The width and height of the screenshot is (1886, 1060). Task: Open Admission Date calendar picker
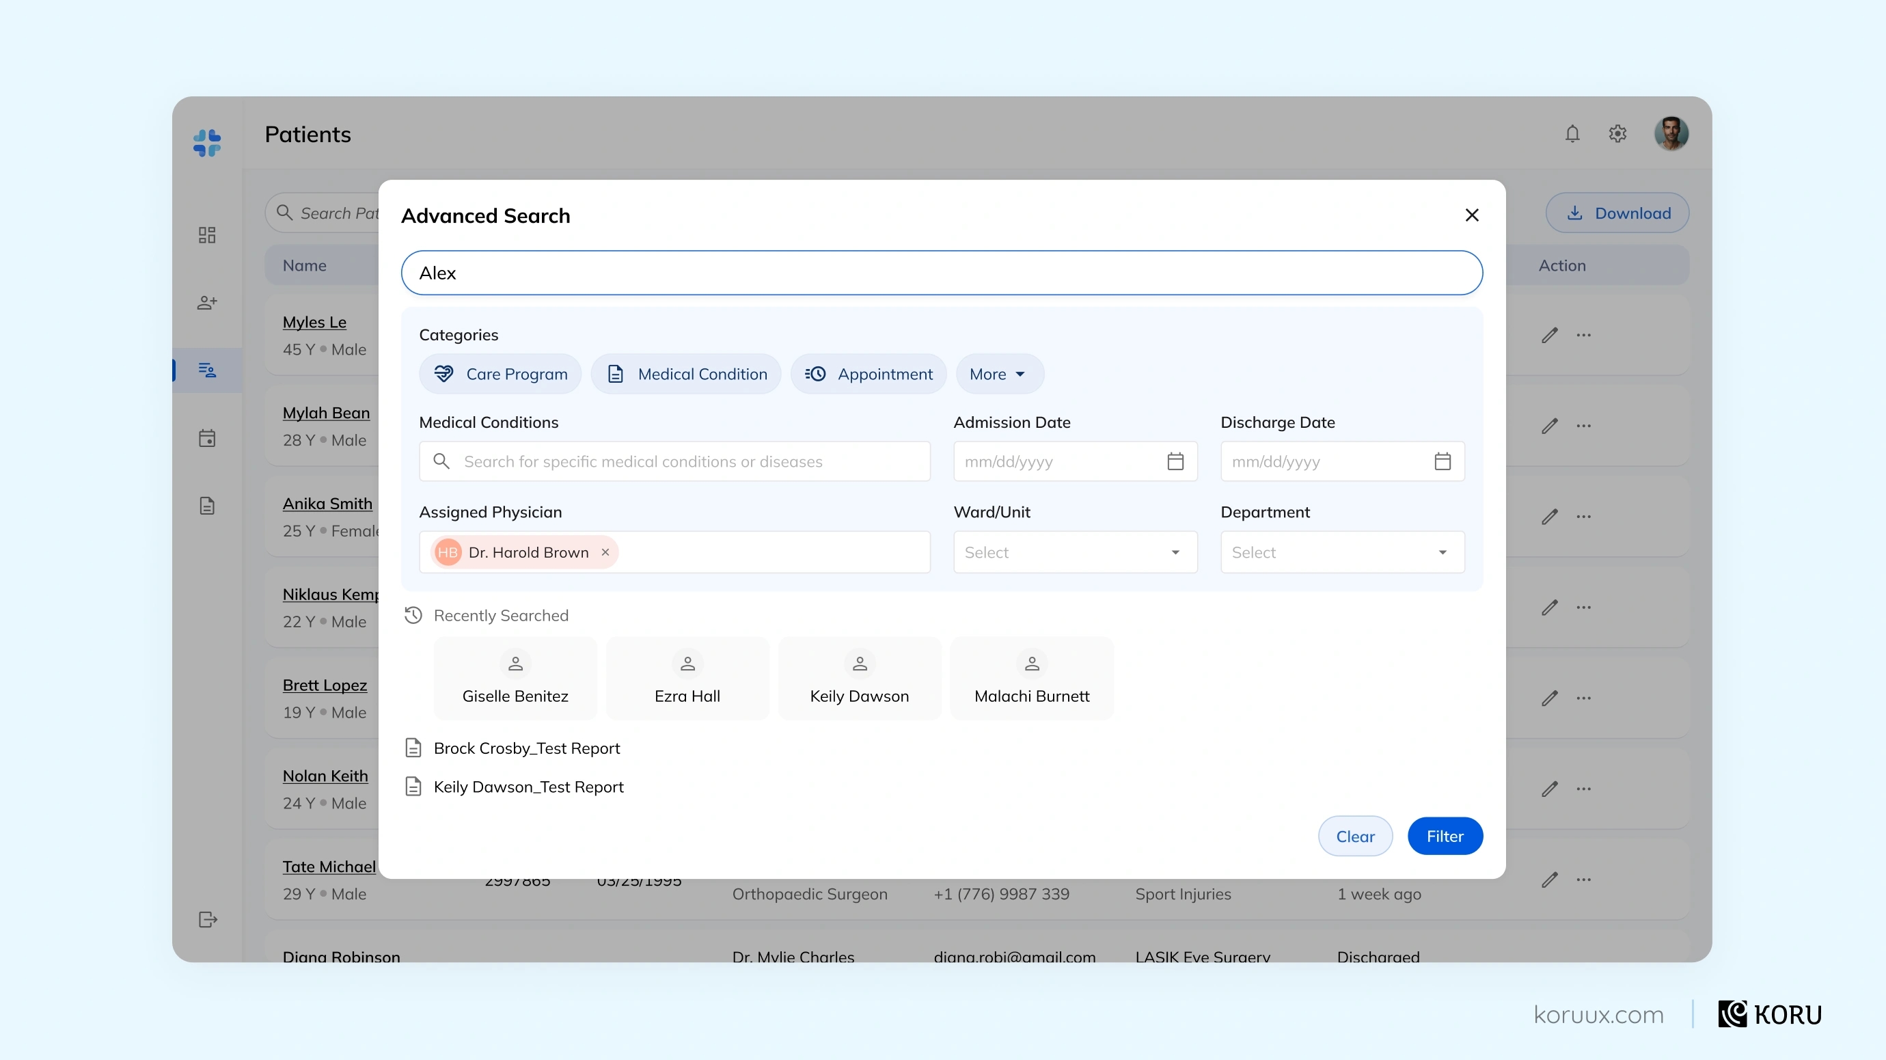[1175, 461]
